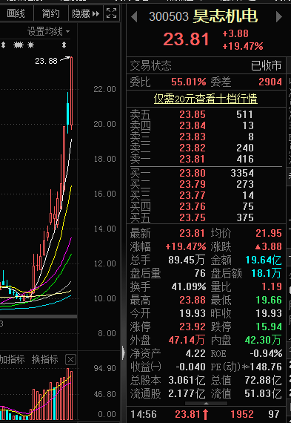Select 卖三 price 23.83

click(193, 137)
